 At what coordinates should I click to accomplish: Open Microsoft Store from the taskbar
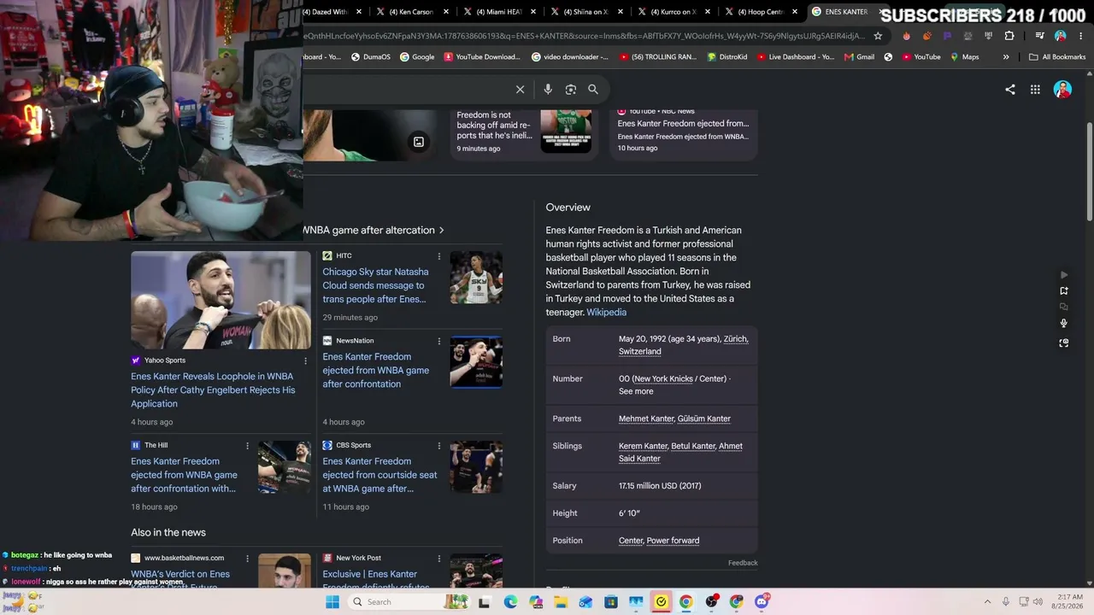pyautogui.click(x=611, y=602)
